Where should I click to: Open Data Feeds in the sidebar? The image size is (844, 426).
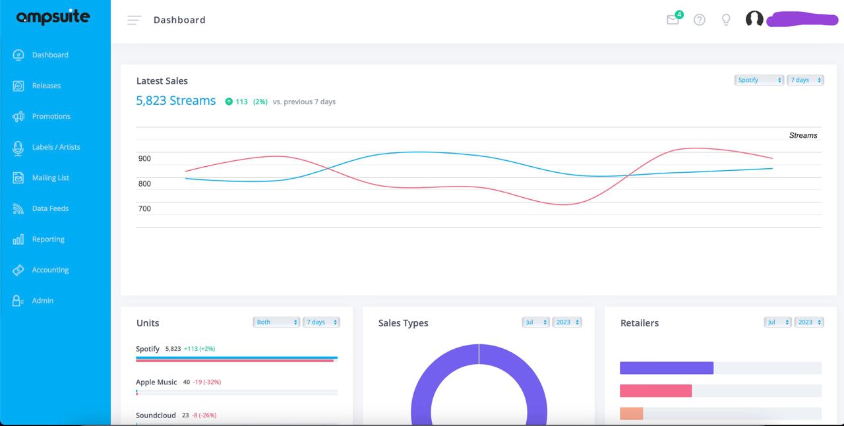pyautogui.click(x=50, y=208)
